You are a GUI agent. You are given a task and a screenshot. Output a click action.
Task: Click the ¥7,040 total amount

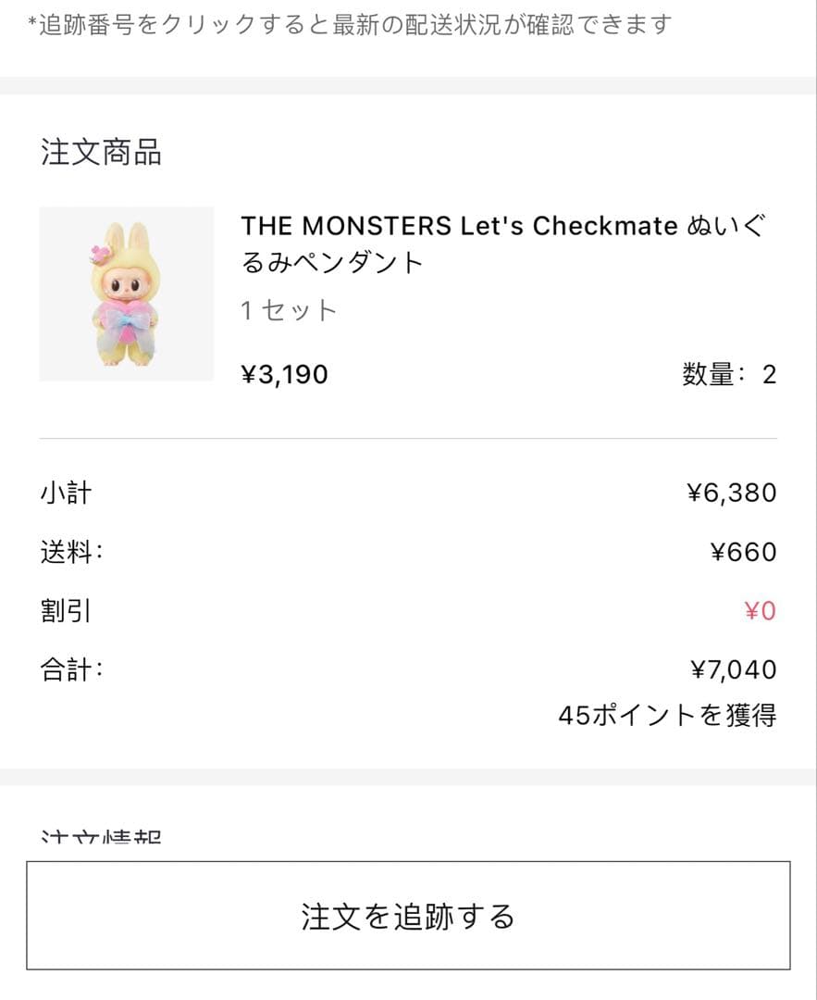coord(733,669)
